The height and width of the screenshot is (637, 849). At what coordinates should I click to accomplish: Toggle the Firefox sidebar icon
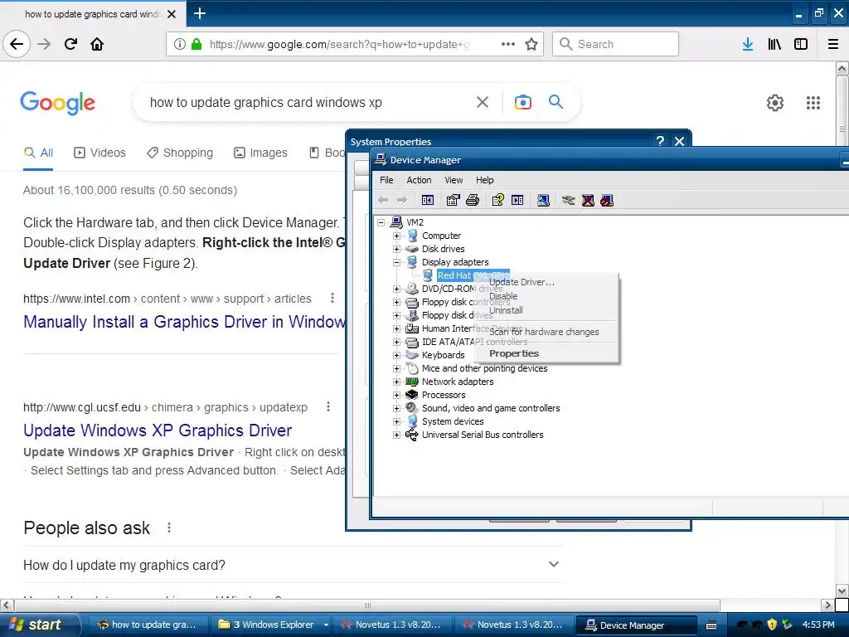(x=801, y=44)
